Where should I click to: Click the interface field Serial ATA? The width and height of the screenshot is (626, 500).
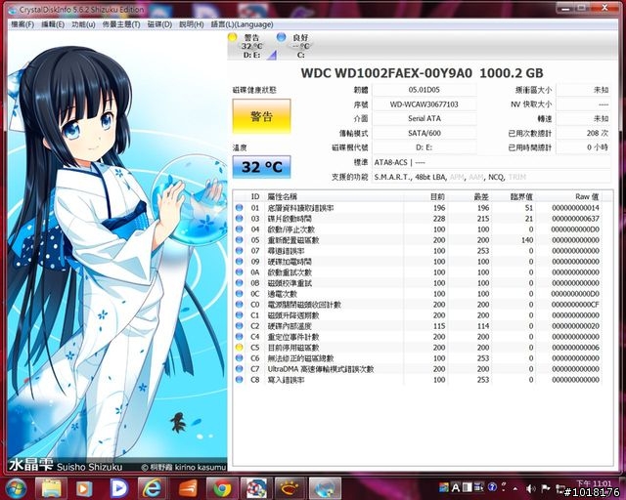pos(424,118)
